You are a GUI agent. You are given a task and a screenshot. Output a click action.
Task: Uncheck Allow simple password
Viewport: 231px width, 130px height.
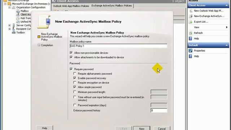click(x=75, y=87)
